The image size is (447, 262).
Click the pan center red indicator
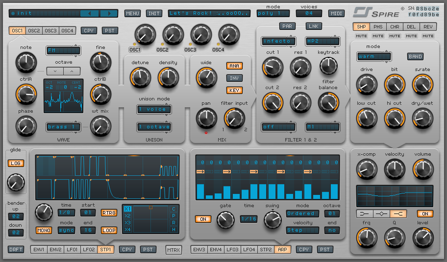point(206,133)
